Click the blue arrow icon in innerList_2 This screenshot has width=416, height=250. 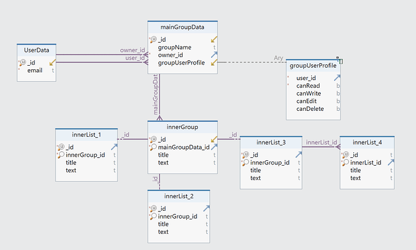coord(205,208)
